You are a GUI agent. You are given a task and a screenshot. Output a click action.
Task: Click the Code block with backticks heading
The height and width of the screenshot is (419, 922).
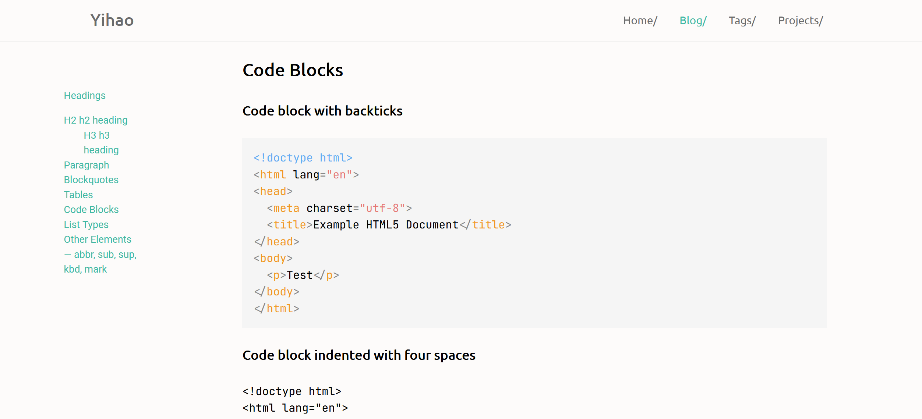click(322, 111)
